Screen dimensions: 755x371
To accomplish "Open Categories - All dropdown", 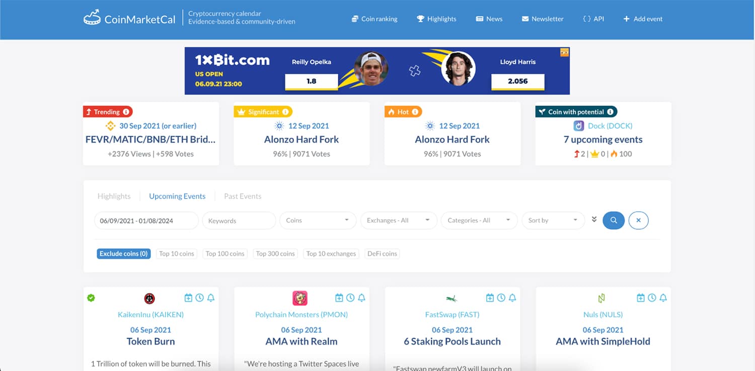I will [x=479, y=220].
